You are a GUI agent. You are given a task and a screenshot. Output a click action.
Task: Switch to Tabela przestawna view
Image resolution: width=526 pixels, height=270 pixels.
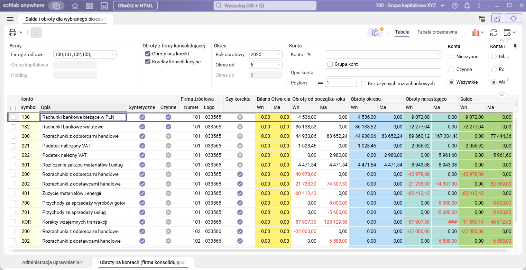[437, 32]
